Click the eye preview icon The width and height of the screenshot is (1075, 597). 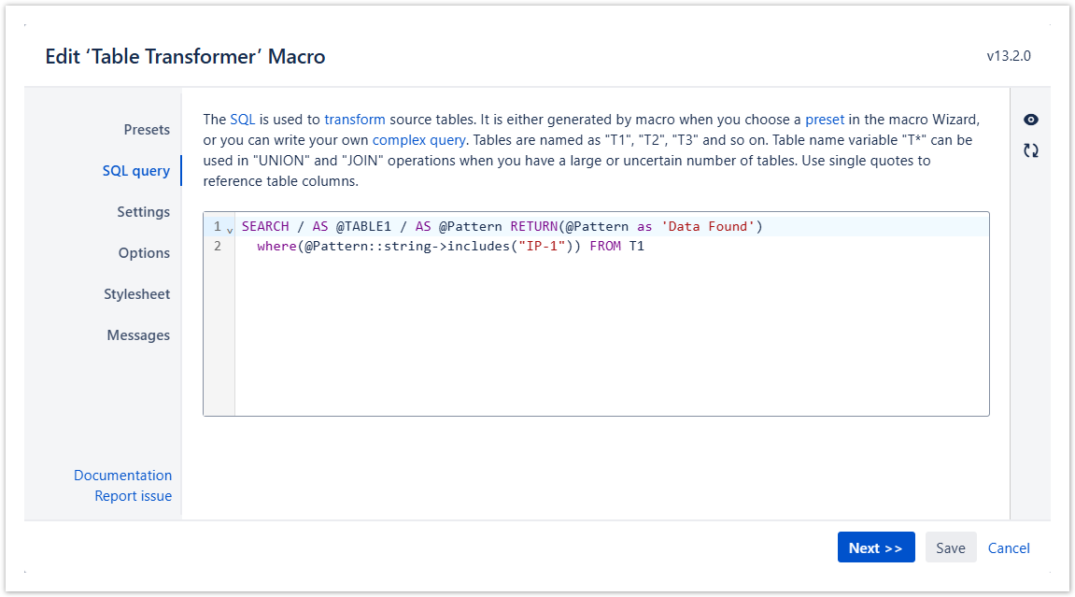(x=1030, y=120)
